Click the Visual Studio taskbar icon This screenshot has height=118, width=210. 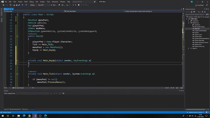(35, 116)
